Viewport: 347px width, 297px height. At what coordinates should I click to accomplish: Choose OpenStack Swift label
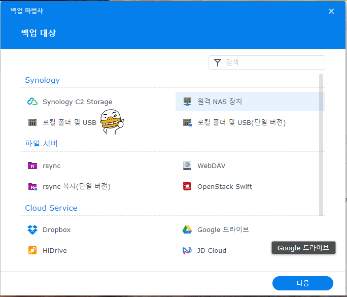point(225,186)
